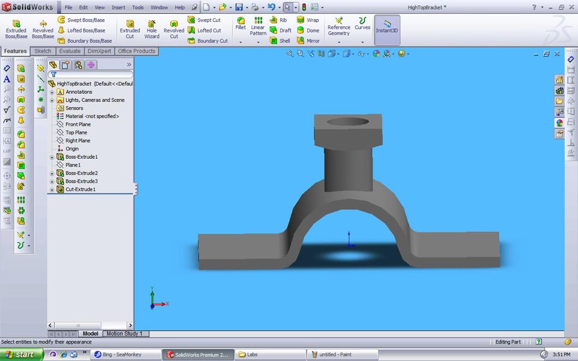Open the Display Style dropdown
The height and width of the screenshot is (361, 578).
pos(352,53)
